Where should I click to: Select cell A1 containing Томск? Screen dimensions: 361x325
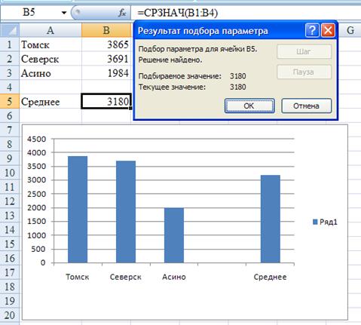tap(50, 44)
